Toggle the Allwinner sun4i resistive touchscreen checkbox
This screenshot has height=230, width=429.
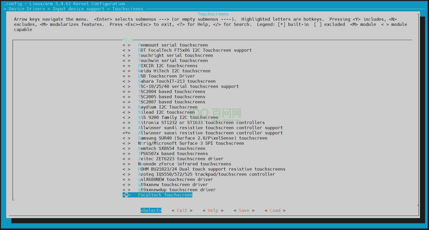tap(126, 128)
